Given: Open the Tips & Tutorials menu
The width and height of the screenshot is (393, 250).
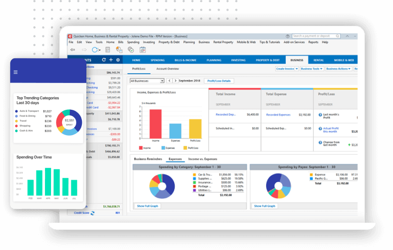Looking at the screenshot, I should pyautogui.click(x=269, y=42).
